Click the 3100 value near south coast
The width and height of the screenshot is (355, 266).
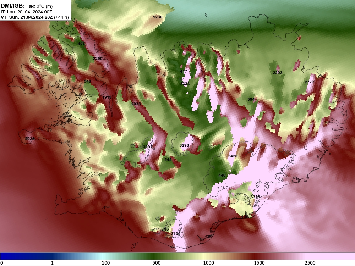(176, 234)
